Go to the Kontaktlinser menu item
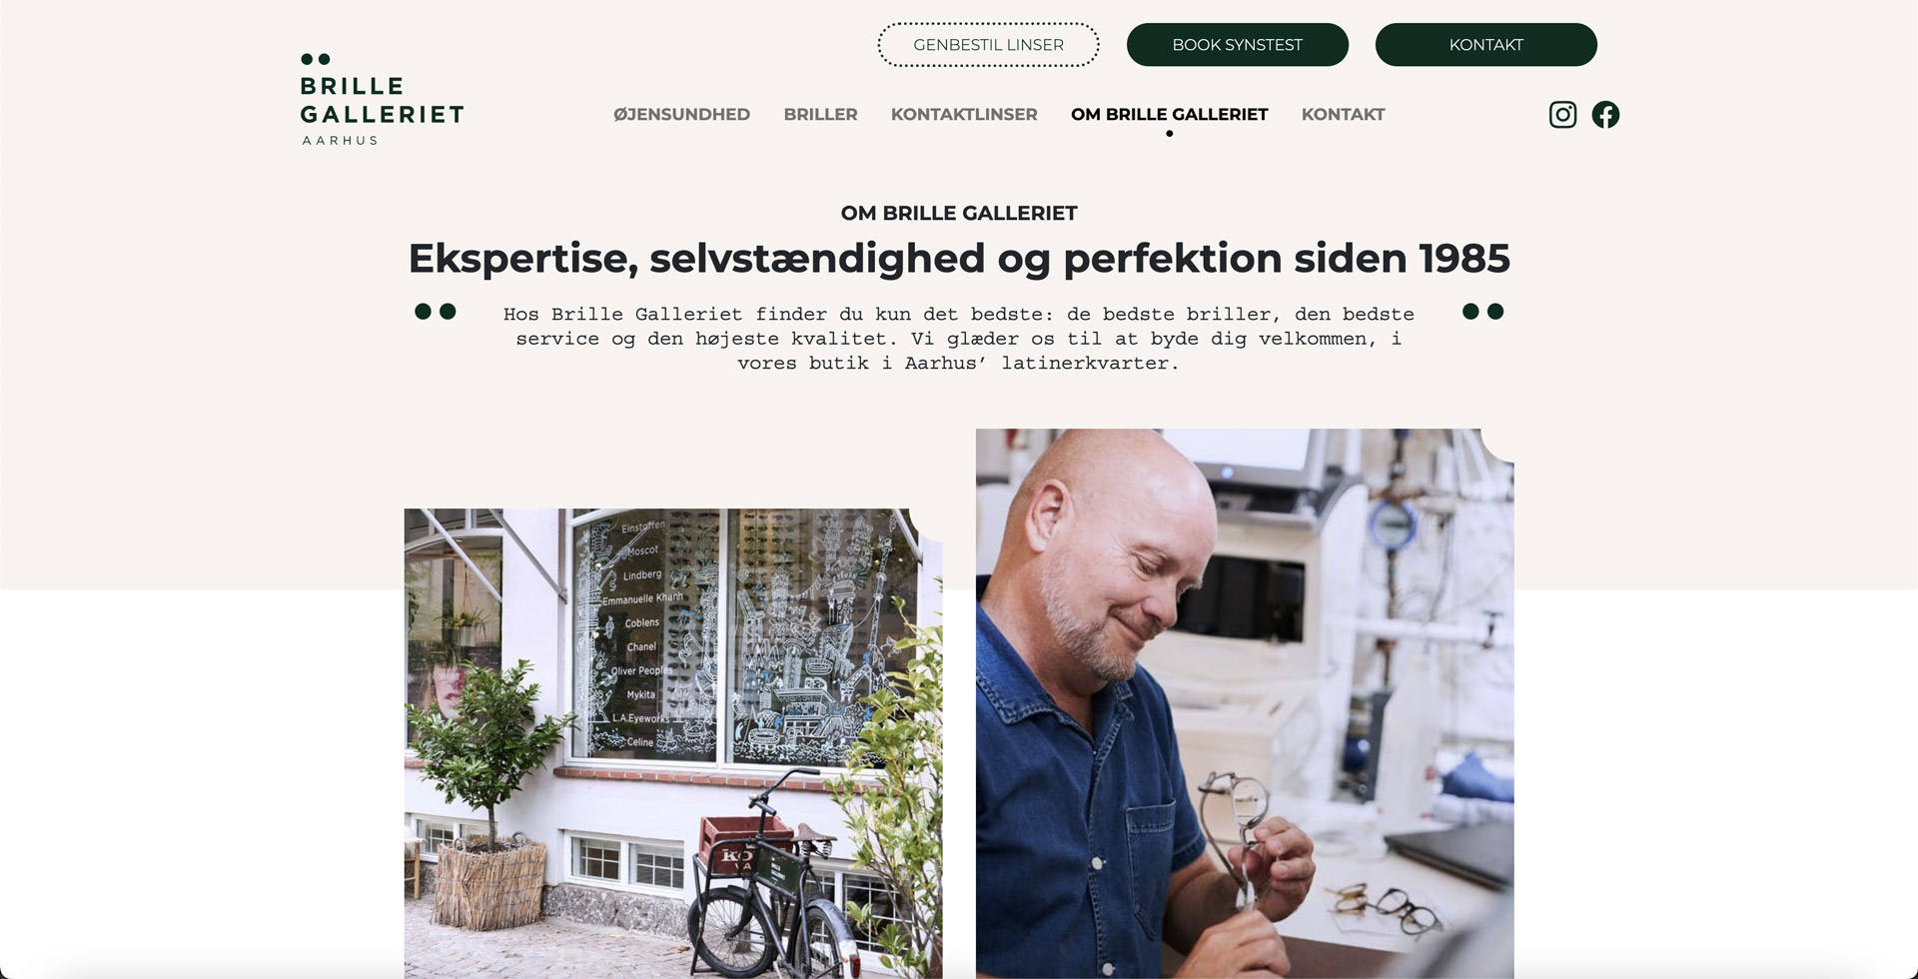 click(964, 115)
